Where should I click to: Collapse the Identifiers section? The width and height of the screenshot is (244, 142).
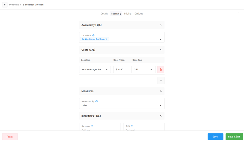point(161,116)
